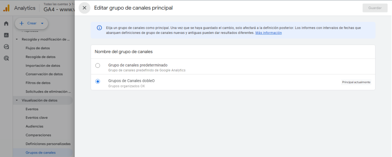The image size is (392, 157).
Task: Click the Principal actualmente badge
Action: (x=356, y=82)
